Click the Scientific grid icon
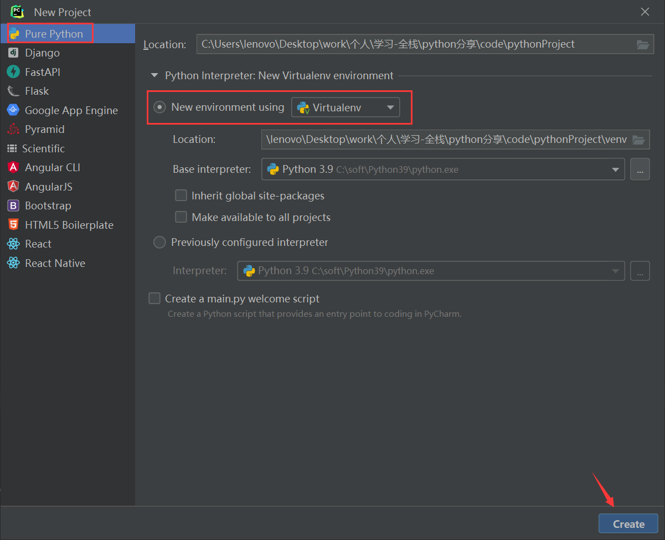The height and width of the screenshot is (540, 665). click(12, 148)
